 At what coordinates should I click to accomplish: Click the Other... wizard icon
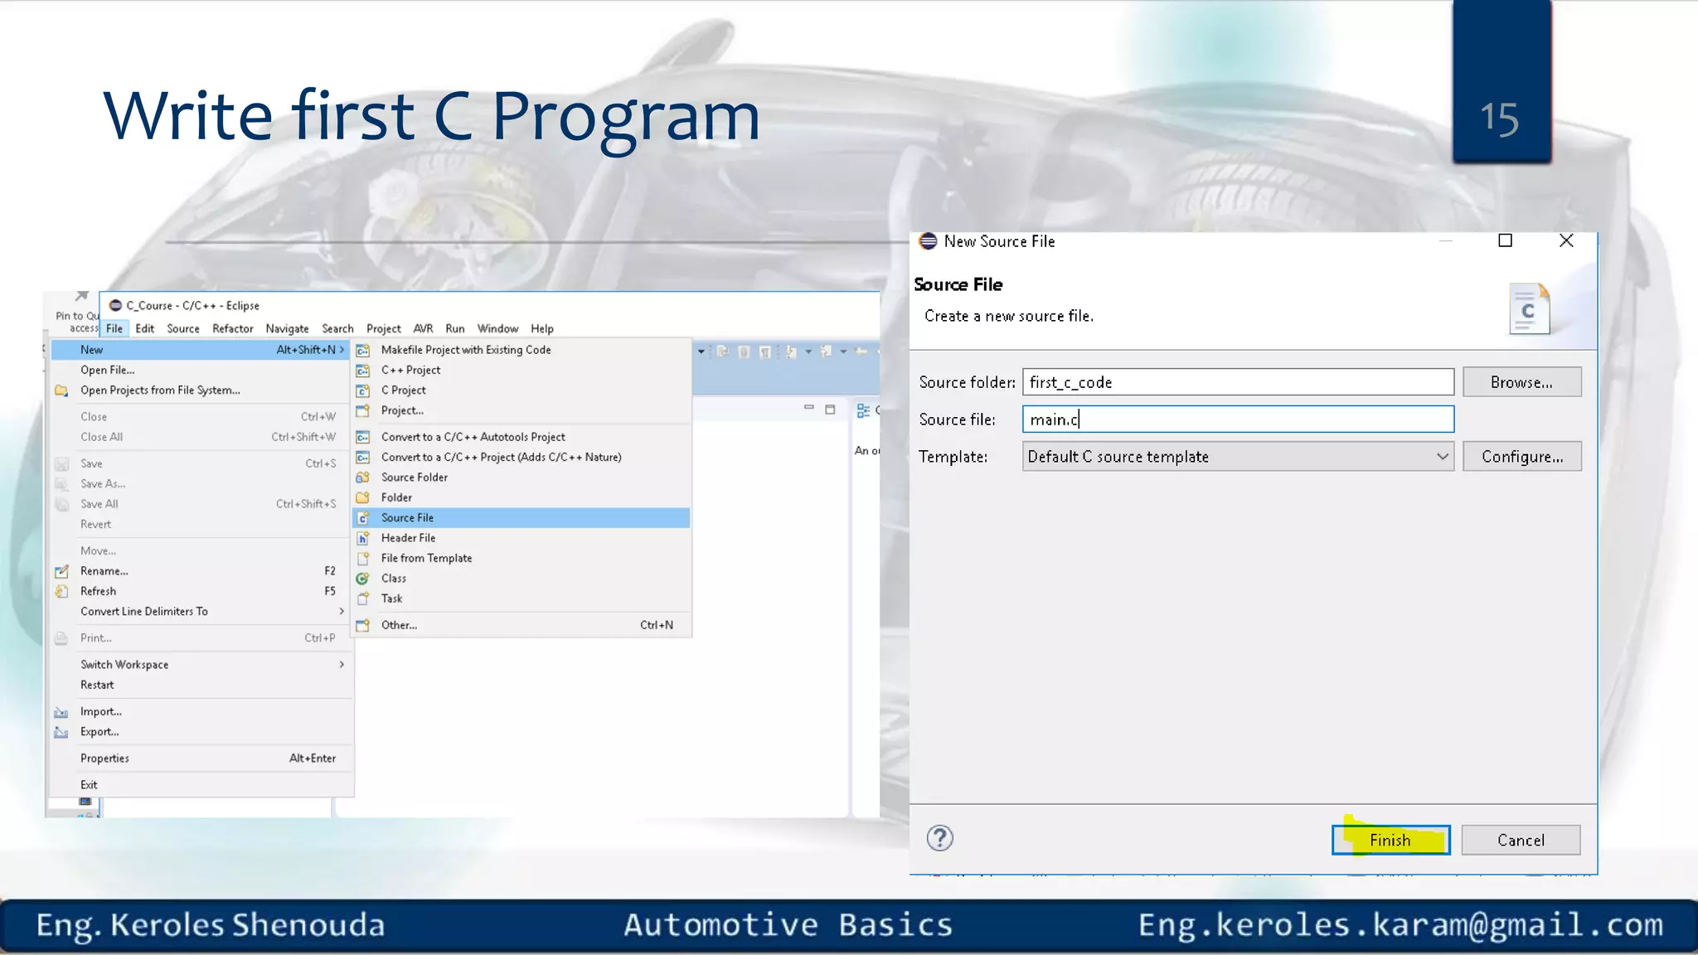point(362,626)
